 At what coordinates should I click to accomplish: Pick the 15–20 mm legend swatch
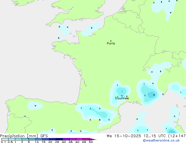coord(46,139)
